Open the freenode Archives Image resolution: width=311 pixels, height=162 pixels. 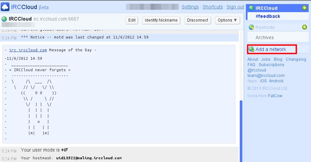click(x=265, y=37)
